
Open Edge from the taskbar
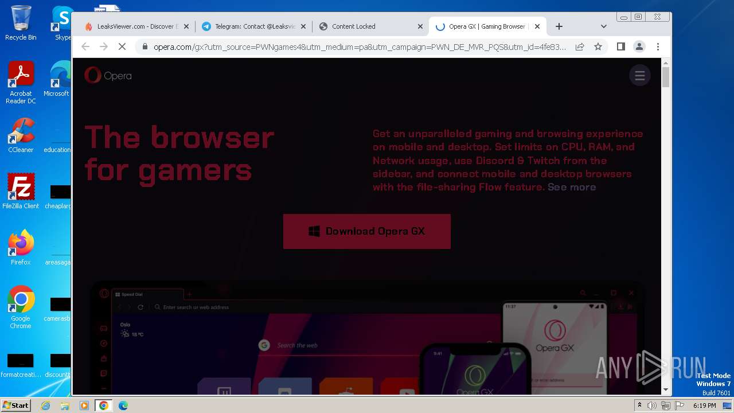[123, 406]
